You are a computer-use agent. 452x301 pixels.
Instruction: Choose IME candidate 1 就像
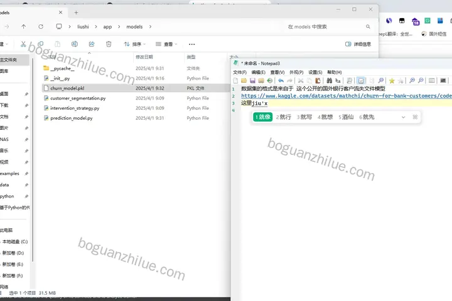262,117
